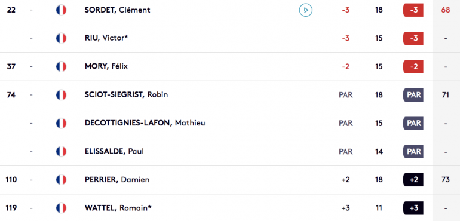460x221 pixels.
Task: Click the flag beside PERRIER, Damien
Action: point(61,180)
